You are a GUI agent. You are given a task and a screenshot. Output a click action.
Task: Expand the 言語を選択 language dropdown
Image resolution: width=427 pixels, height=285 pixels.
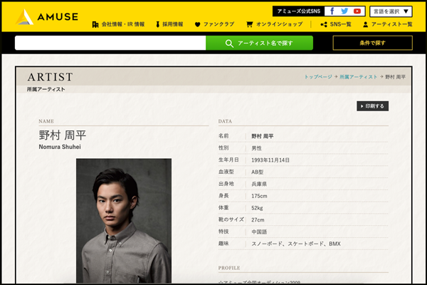click(391, 11)
